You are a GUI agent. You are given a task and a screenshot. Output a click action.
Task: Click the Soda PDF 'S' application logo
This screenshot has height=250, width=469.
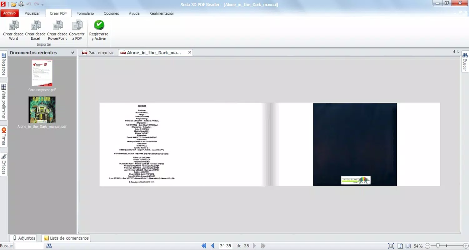click(3, 4)
